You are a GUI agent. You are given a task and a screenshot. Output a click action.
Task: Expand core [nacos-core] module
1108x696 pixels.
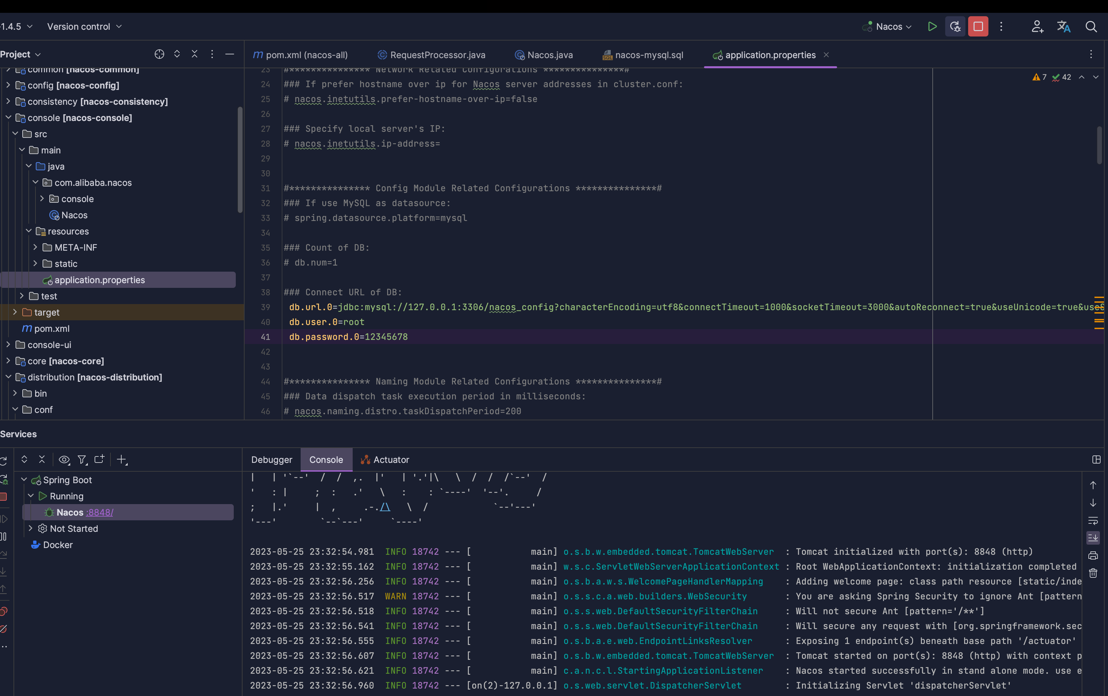(8, 361)
